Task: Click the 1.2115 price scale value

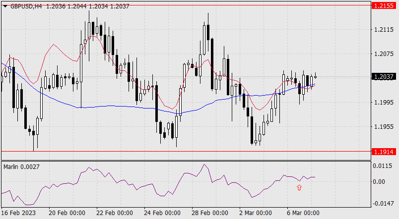Action: click(x=383, y=30)
